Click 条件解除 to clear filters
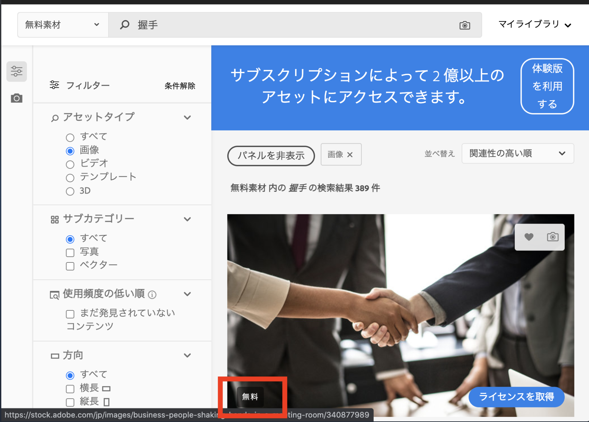Image resolution: width=589 pixels, height=422 pixels. click(180, 86)
